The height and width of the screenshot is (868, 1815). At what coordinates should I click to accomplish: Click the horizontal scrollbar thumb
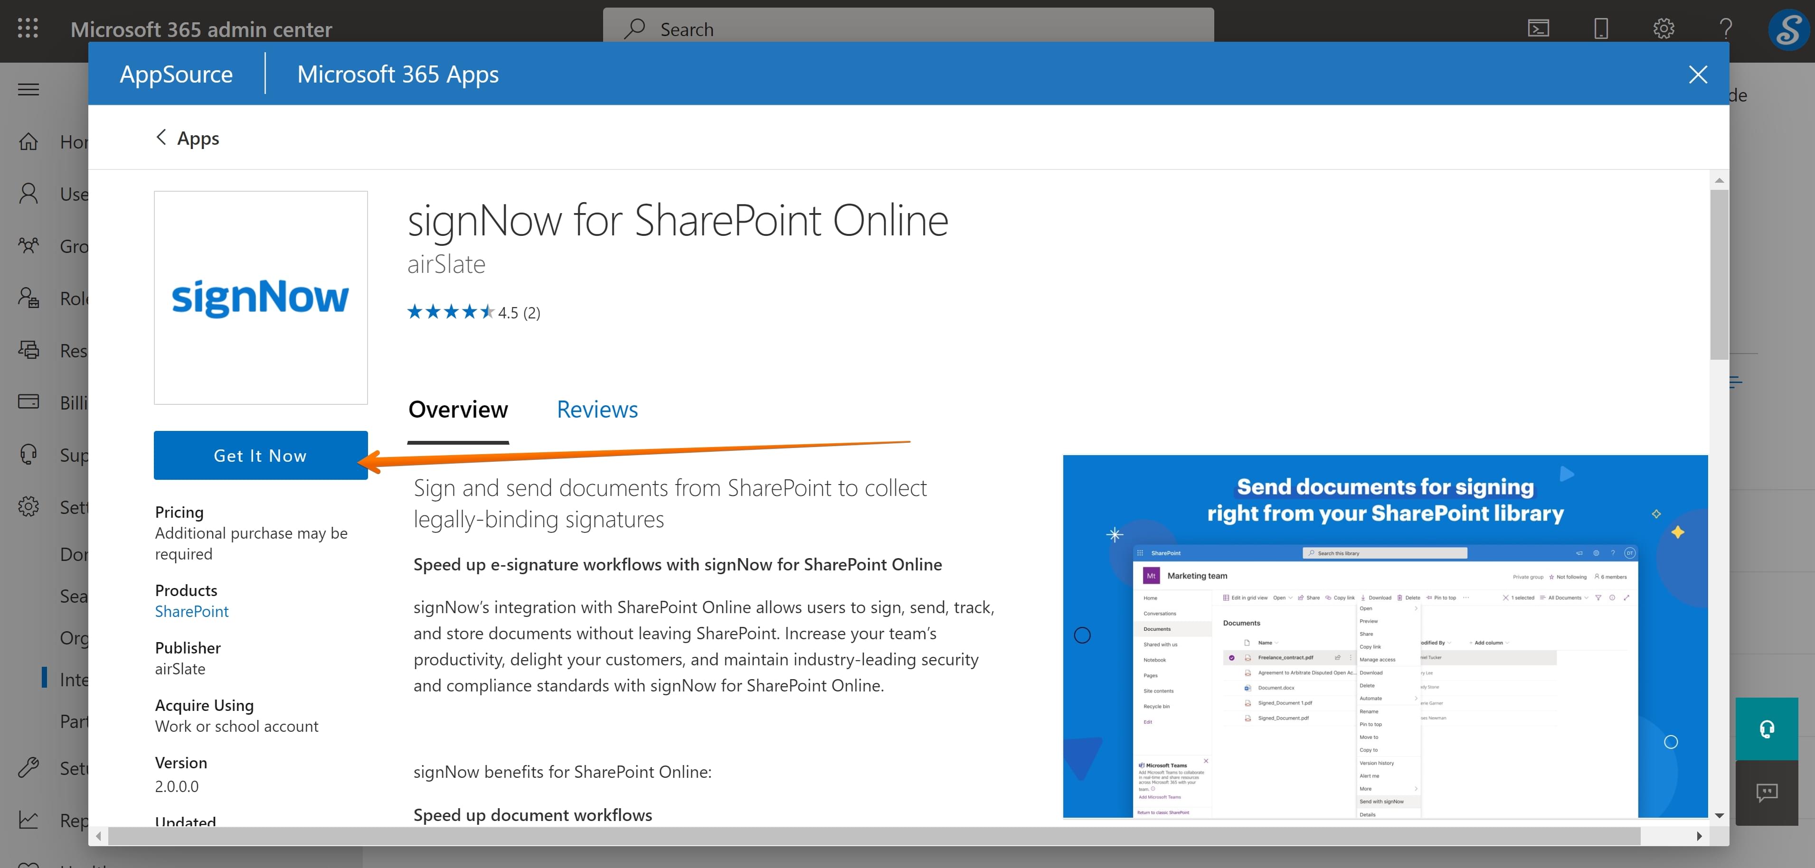874,836
